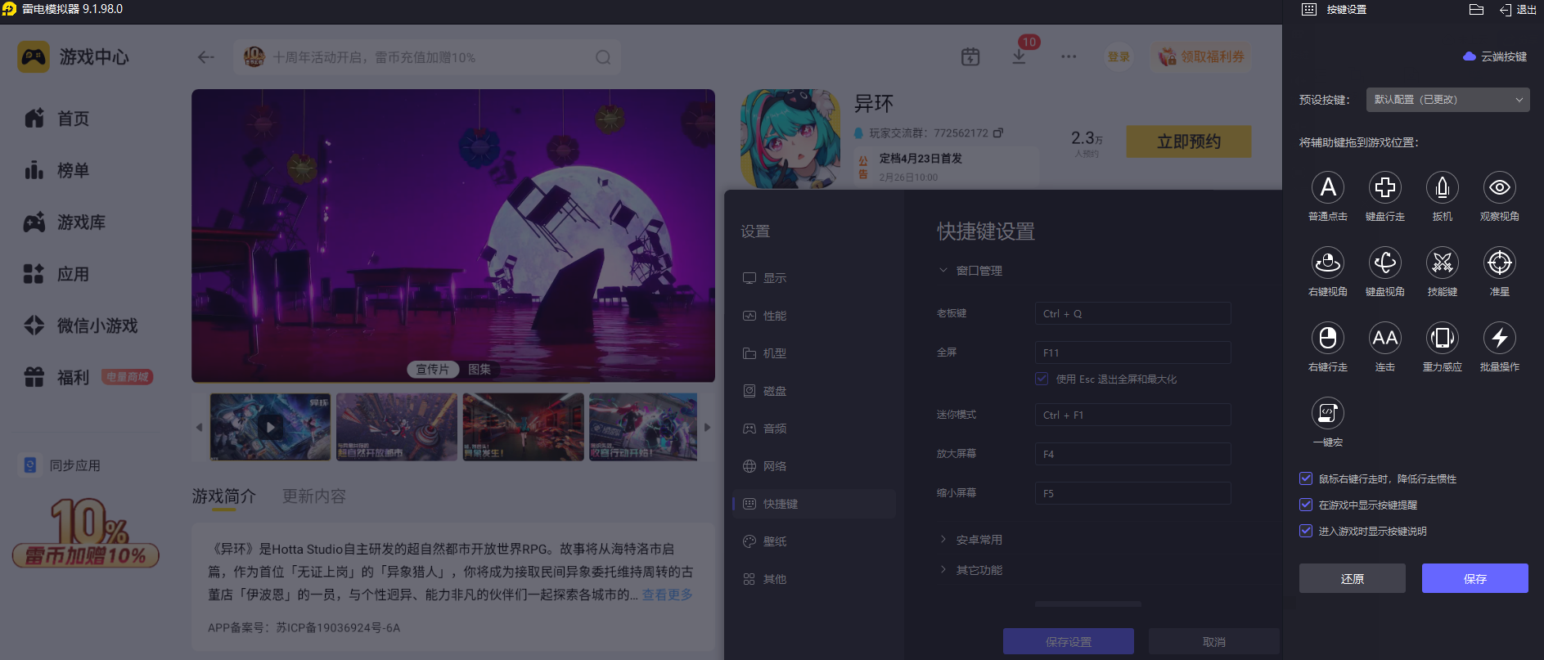Pick the 重力感应 gravity sensor icon
This screenshot has width=1544, height=660.
[x=1443, y=339]
